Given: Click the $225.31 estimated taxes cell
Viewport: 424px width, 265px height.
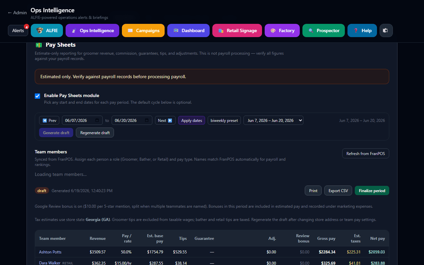Looking at the screenshot, I should 354,252.
